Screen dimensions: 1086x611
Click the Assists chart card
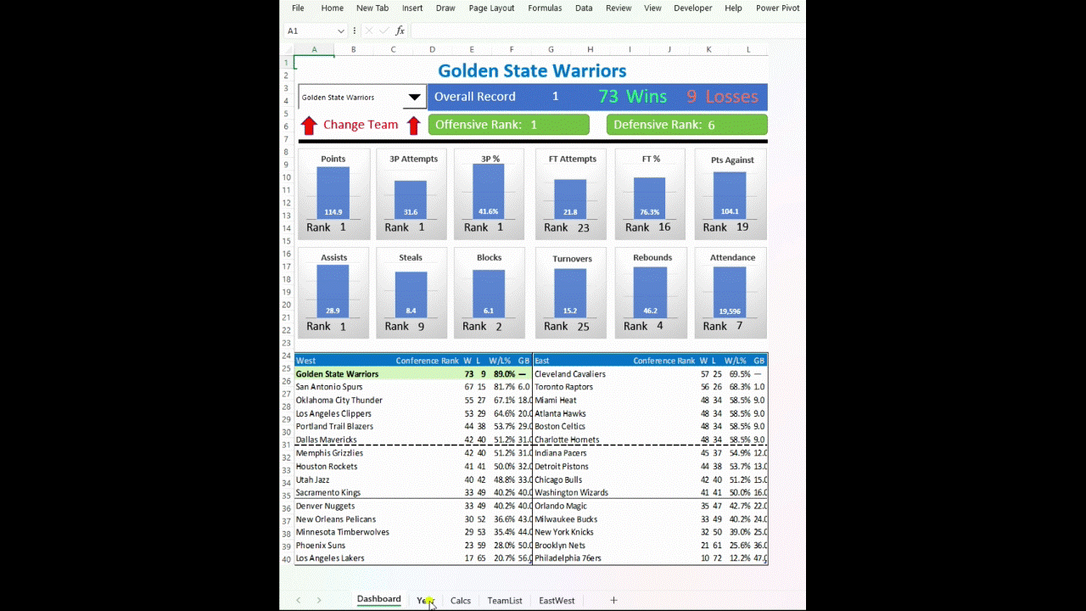(x=333, y=293)
